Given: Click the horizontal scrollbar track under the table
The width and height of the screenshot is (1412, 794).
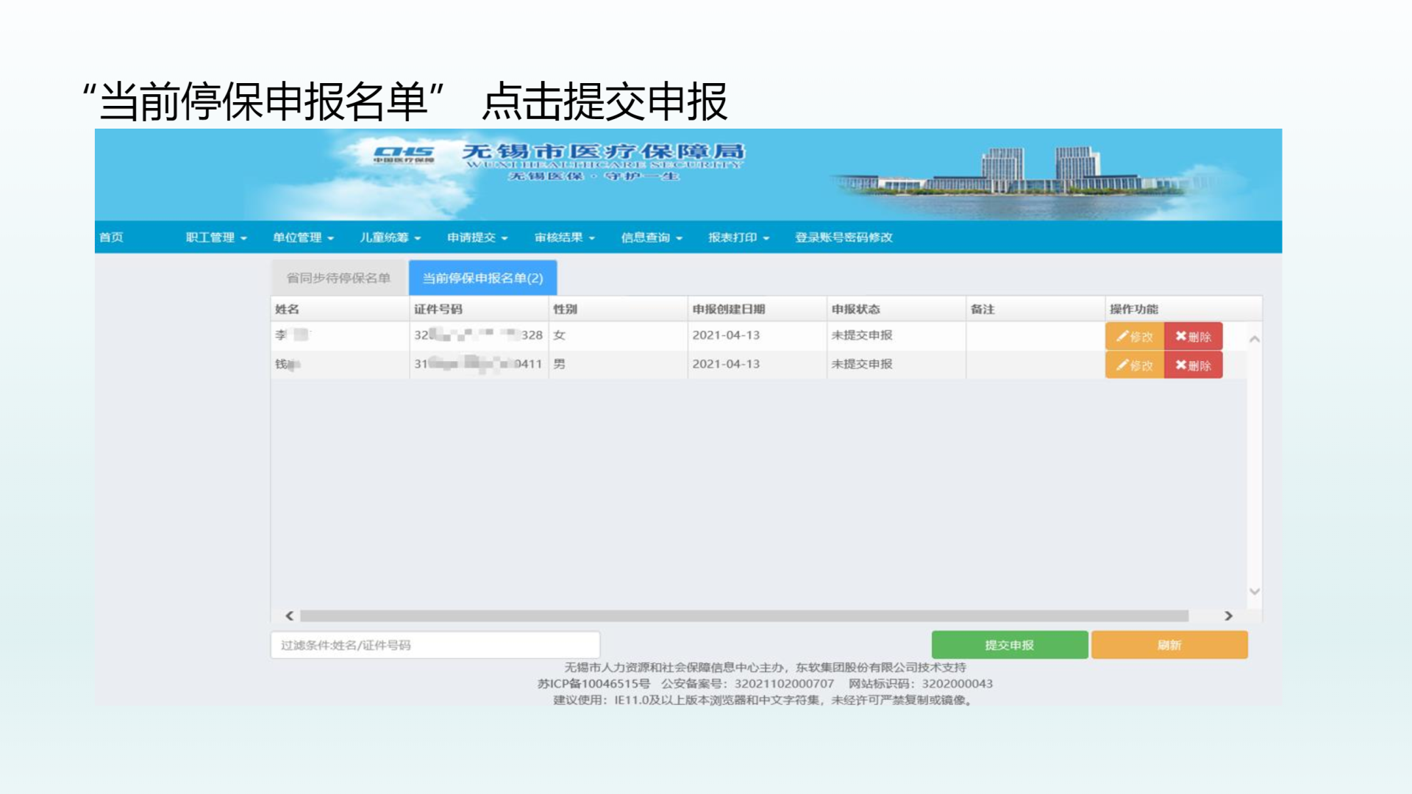Looking at the screenshot, I should pyautogui.click(x=744, y=615).
